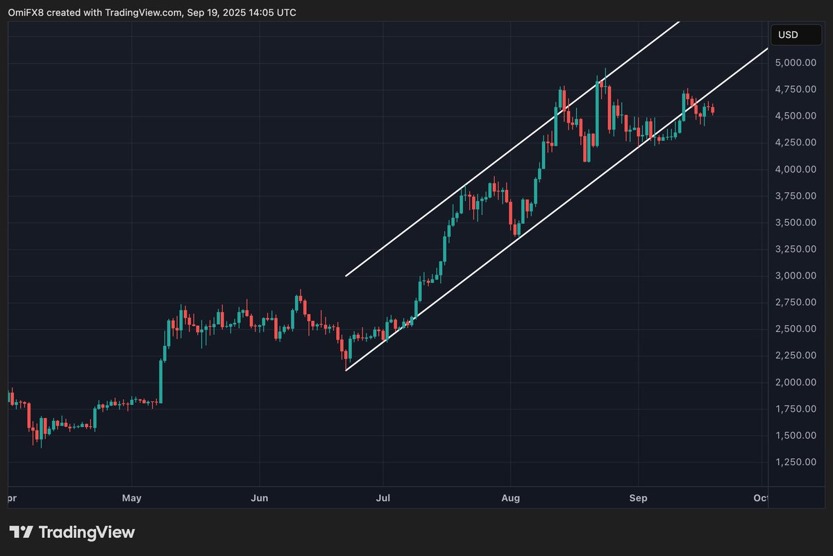The width and height of the screenshot is (833, 556).
Task: Click the Jun date label
Action: 259,498
